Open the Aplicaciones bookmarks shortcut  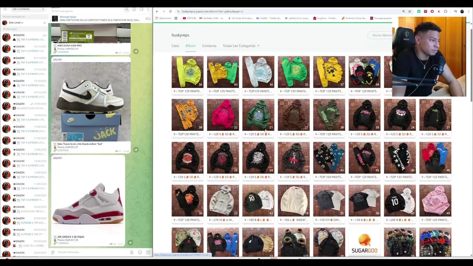(163, 18)
